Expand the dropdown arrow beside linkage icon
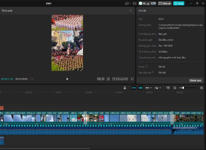This screenshot has height=150, width=206. 151,88
